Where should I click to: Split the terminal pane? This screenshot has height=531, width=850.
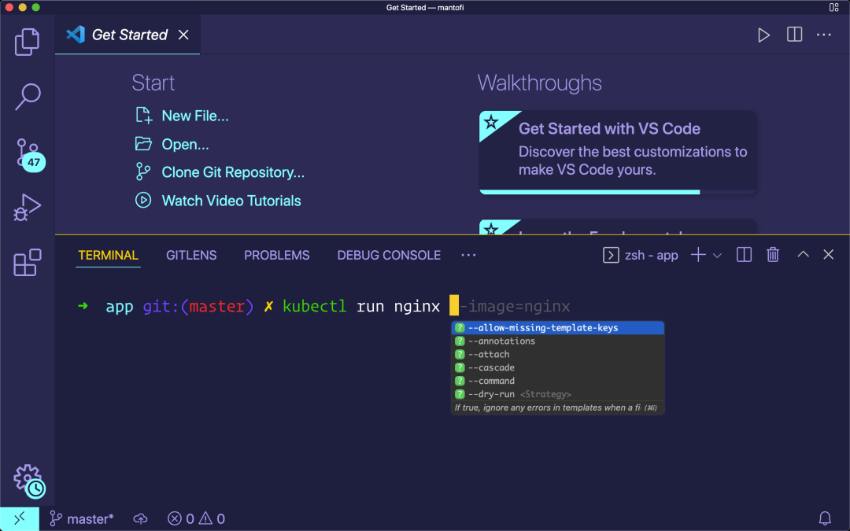click(x=744, y=255)
